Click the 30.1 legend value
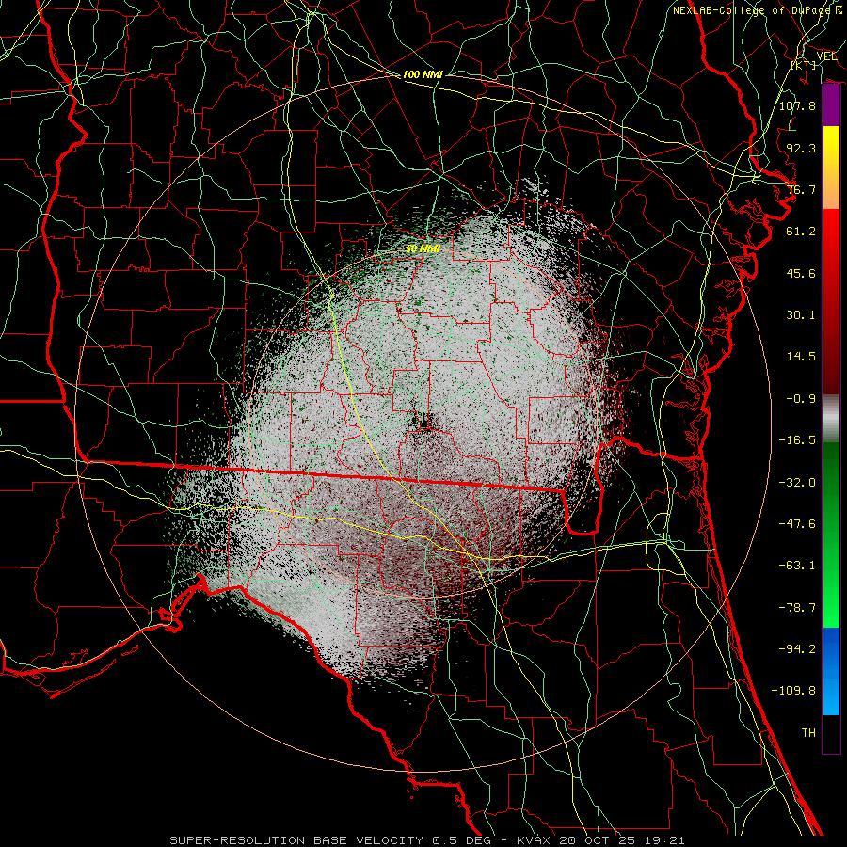The height and width of the screenshot is (847, 847). click(x=801, y=315)
